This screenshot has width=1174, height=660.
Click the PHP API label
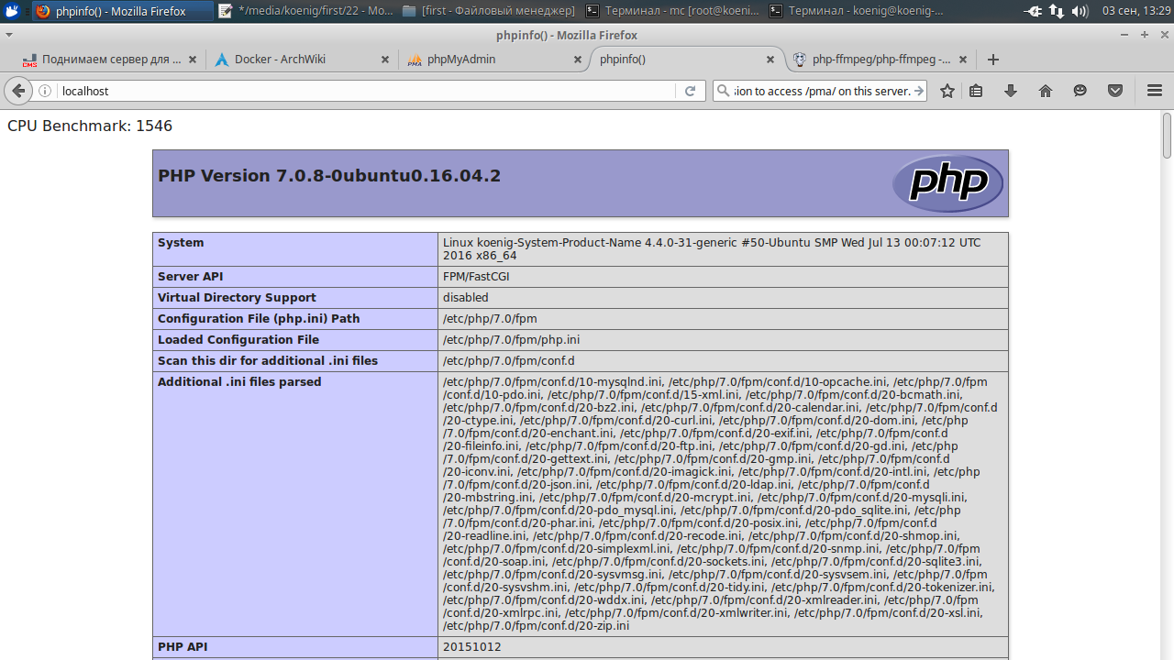point(183,647)
